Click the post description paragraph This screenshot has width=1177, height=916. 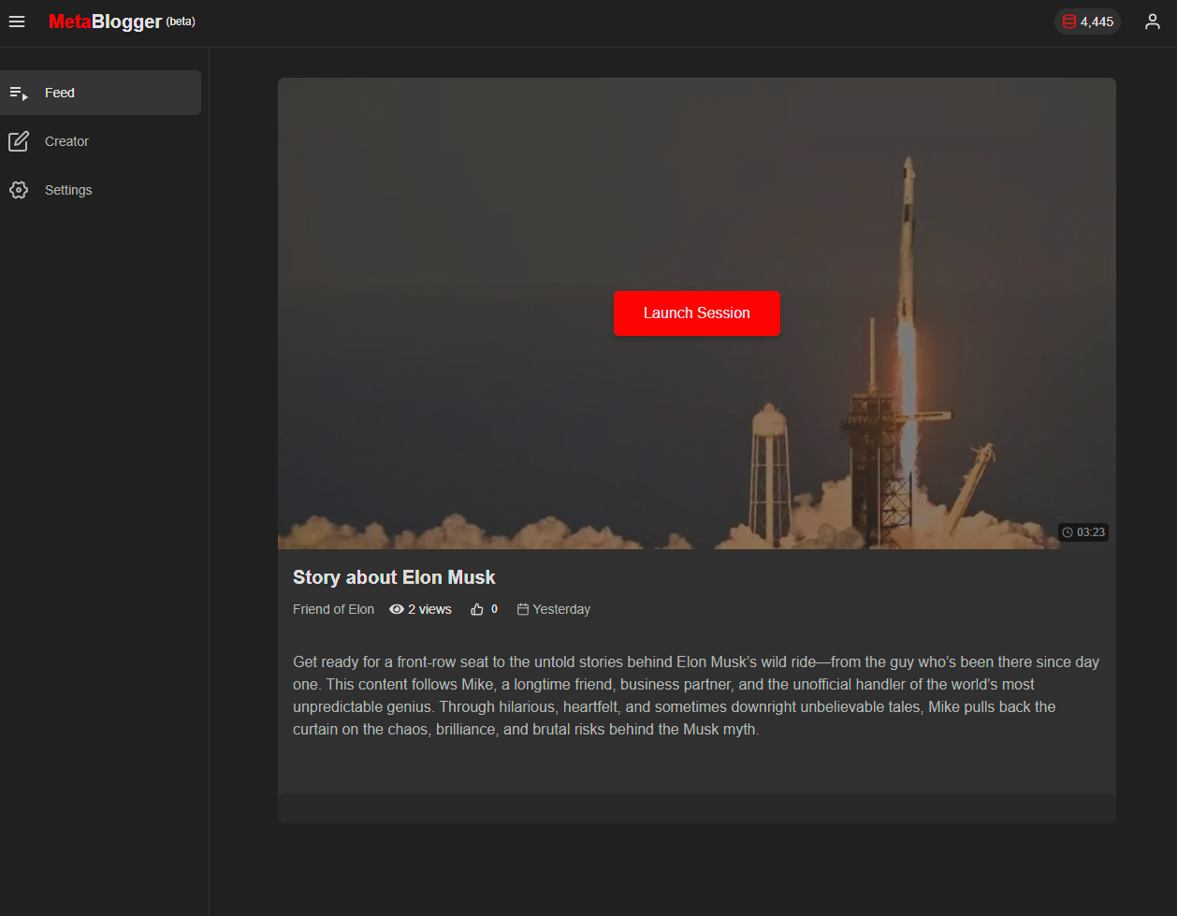(696, 695)
